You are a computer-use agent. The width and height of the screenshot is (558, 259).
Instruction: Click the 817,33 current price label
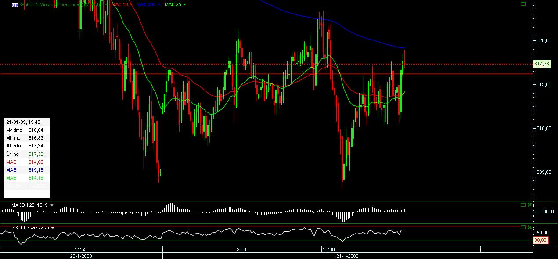coord(542,64)
